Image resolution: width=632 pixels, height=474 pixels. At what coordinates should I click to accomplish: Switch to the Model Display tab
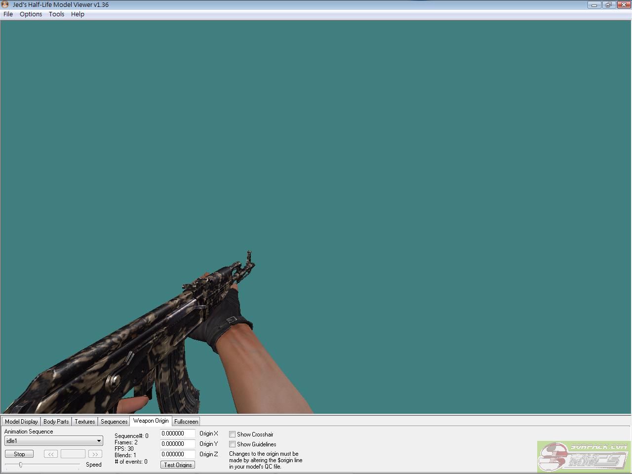point(21,422)
